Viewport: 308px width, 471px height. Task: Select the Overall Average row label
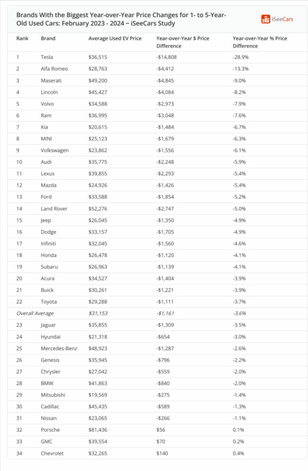coord(35,313)
